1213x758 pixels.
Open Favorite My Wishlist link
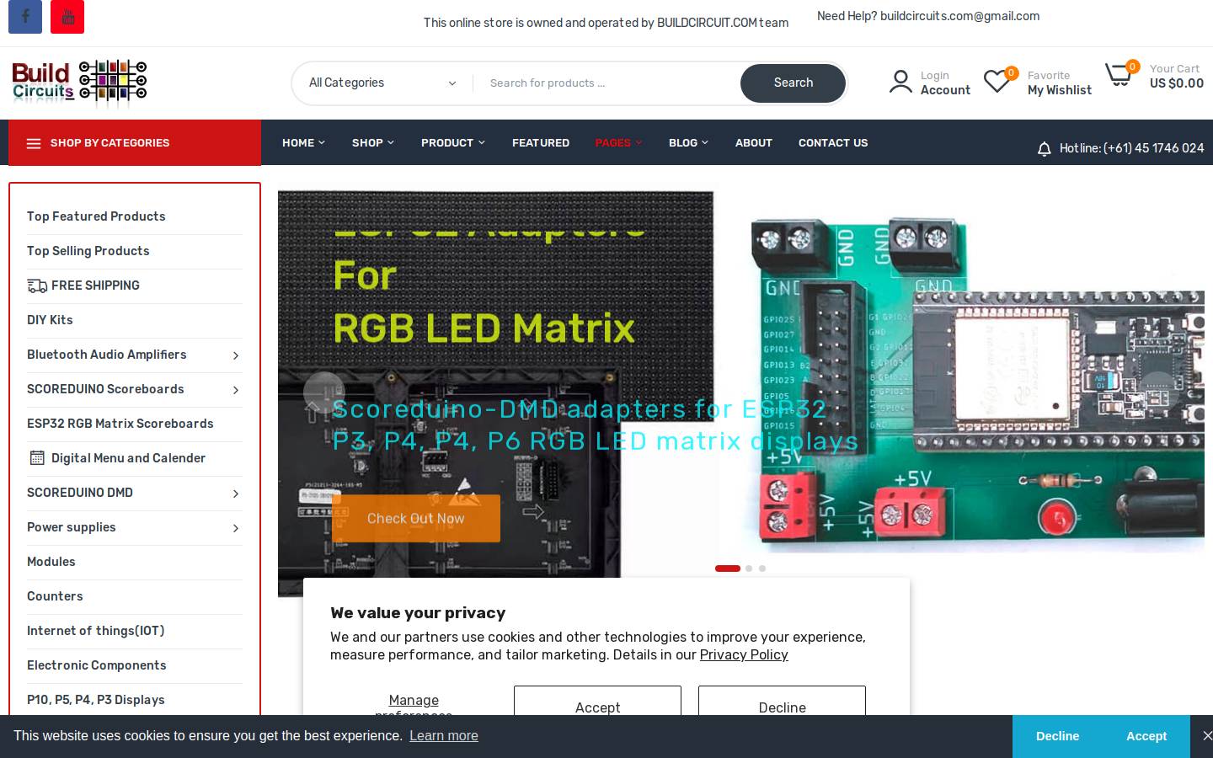point(1060,83)
